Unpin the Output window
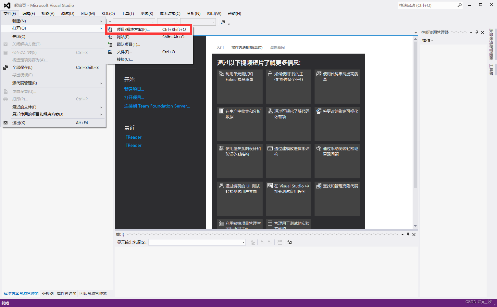 [408, 234]
